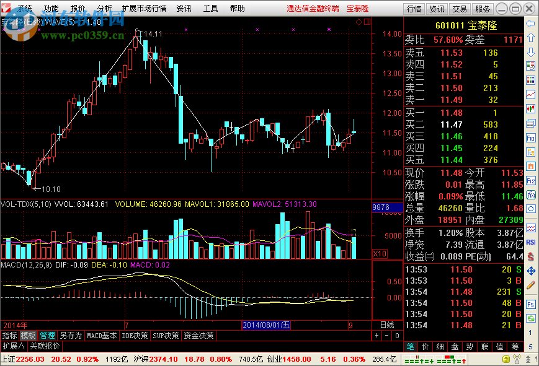Click the 601011 宝泰隆 stock title
The image size is (539, 366).
point(466,25)
